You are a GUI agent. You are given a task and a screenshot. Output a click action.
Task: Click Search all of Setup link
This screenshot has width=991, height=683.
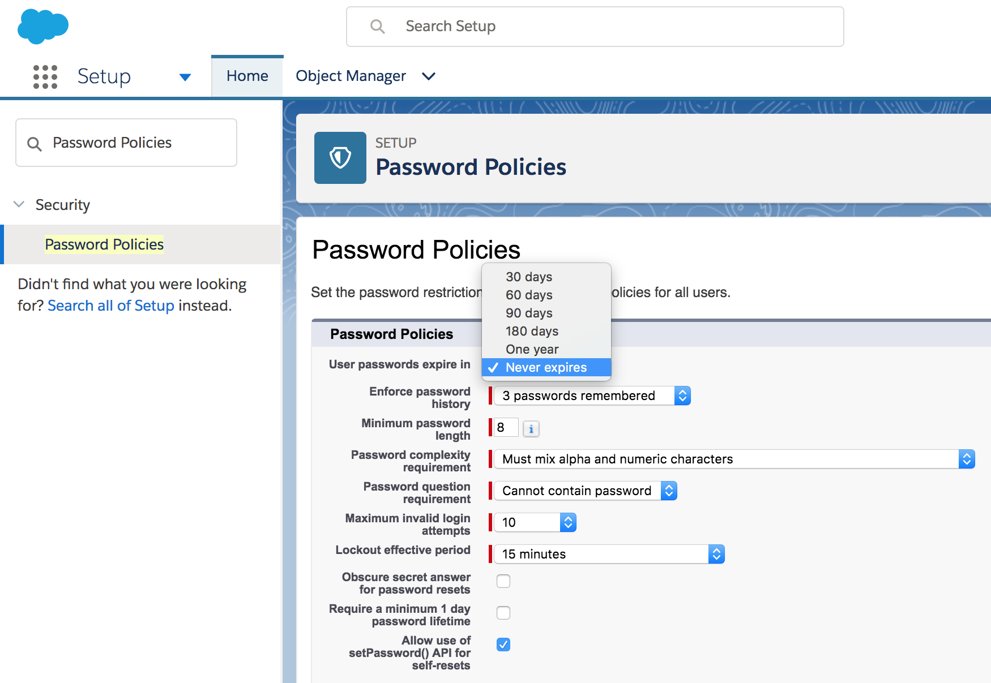pyautogui.click(x=111, y=306)
